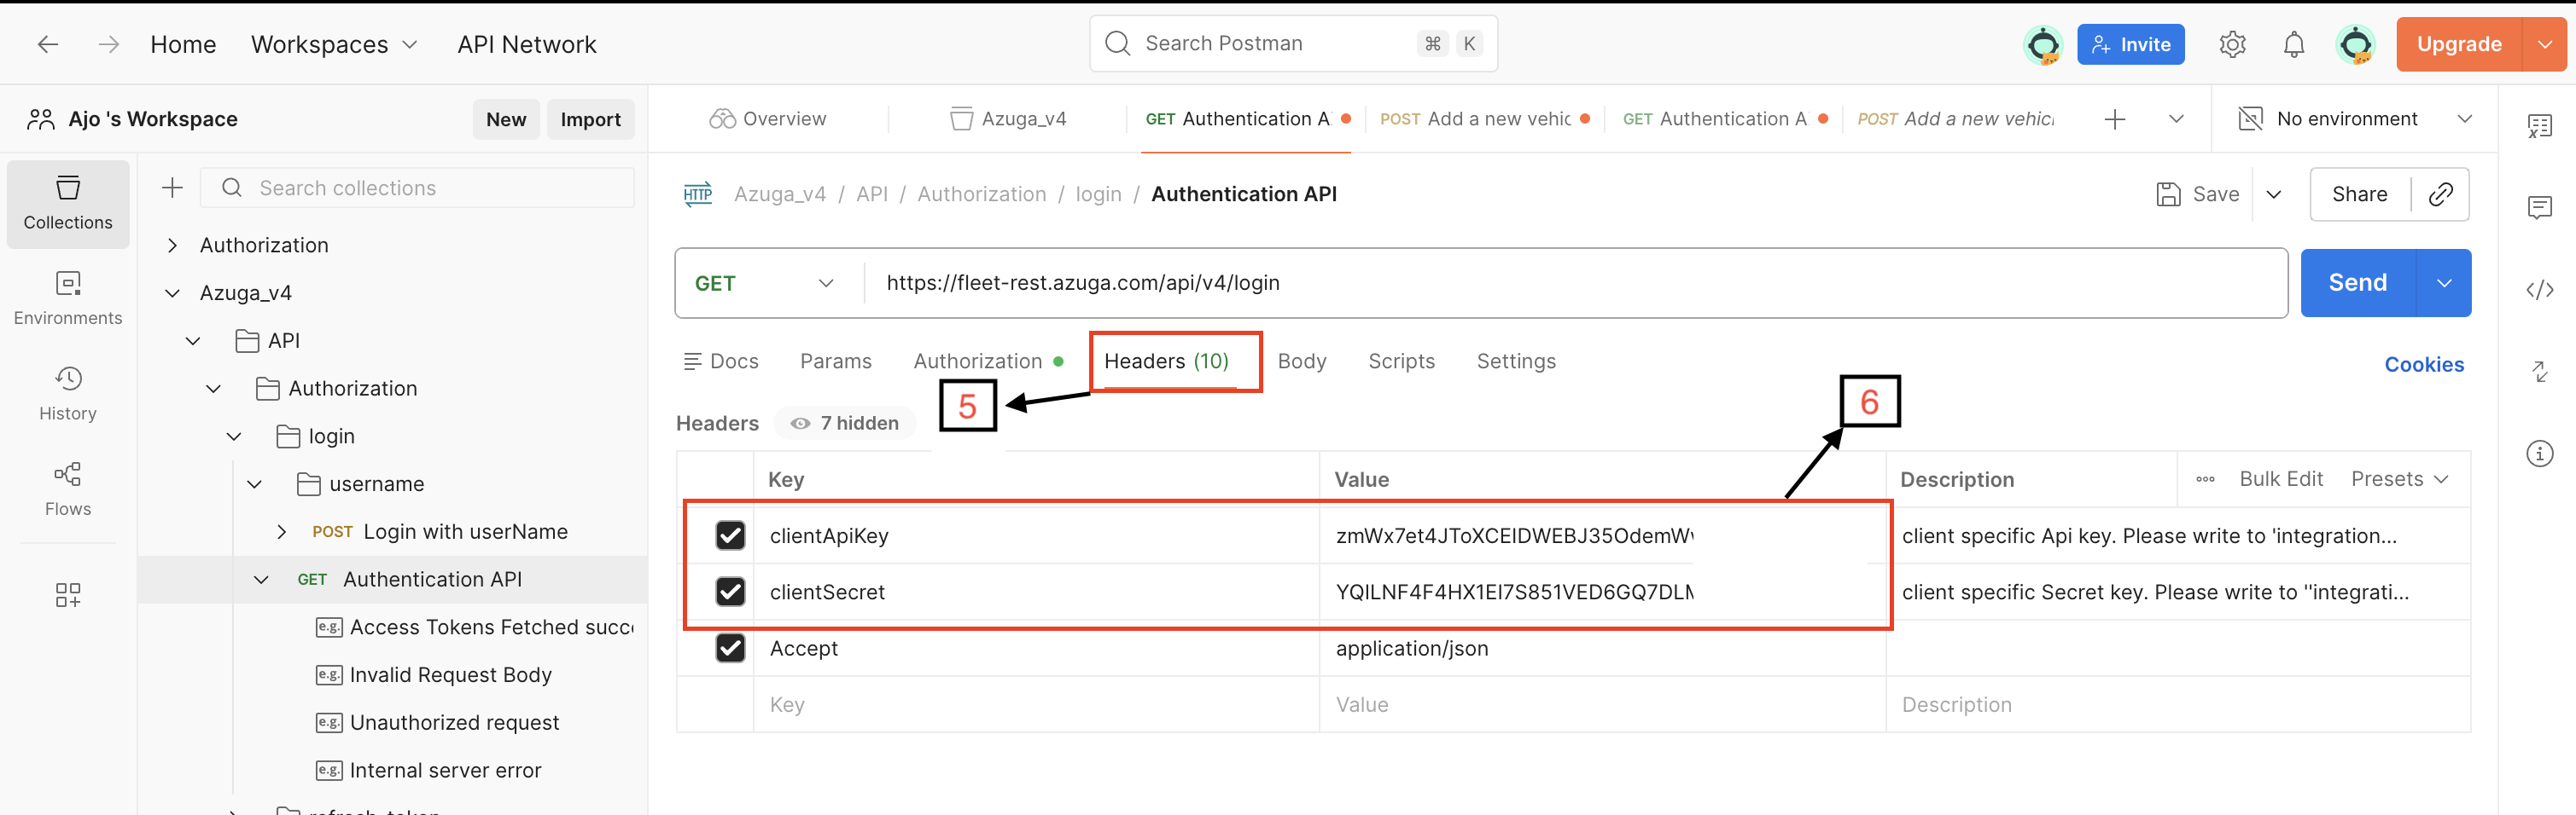Open the notifications bell icon
The width and height of the screenshot is (2576, 815).
(x=2294, y=44)
